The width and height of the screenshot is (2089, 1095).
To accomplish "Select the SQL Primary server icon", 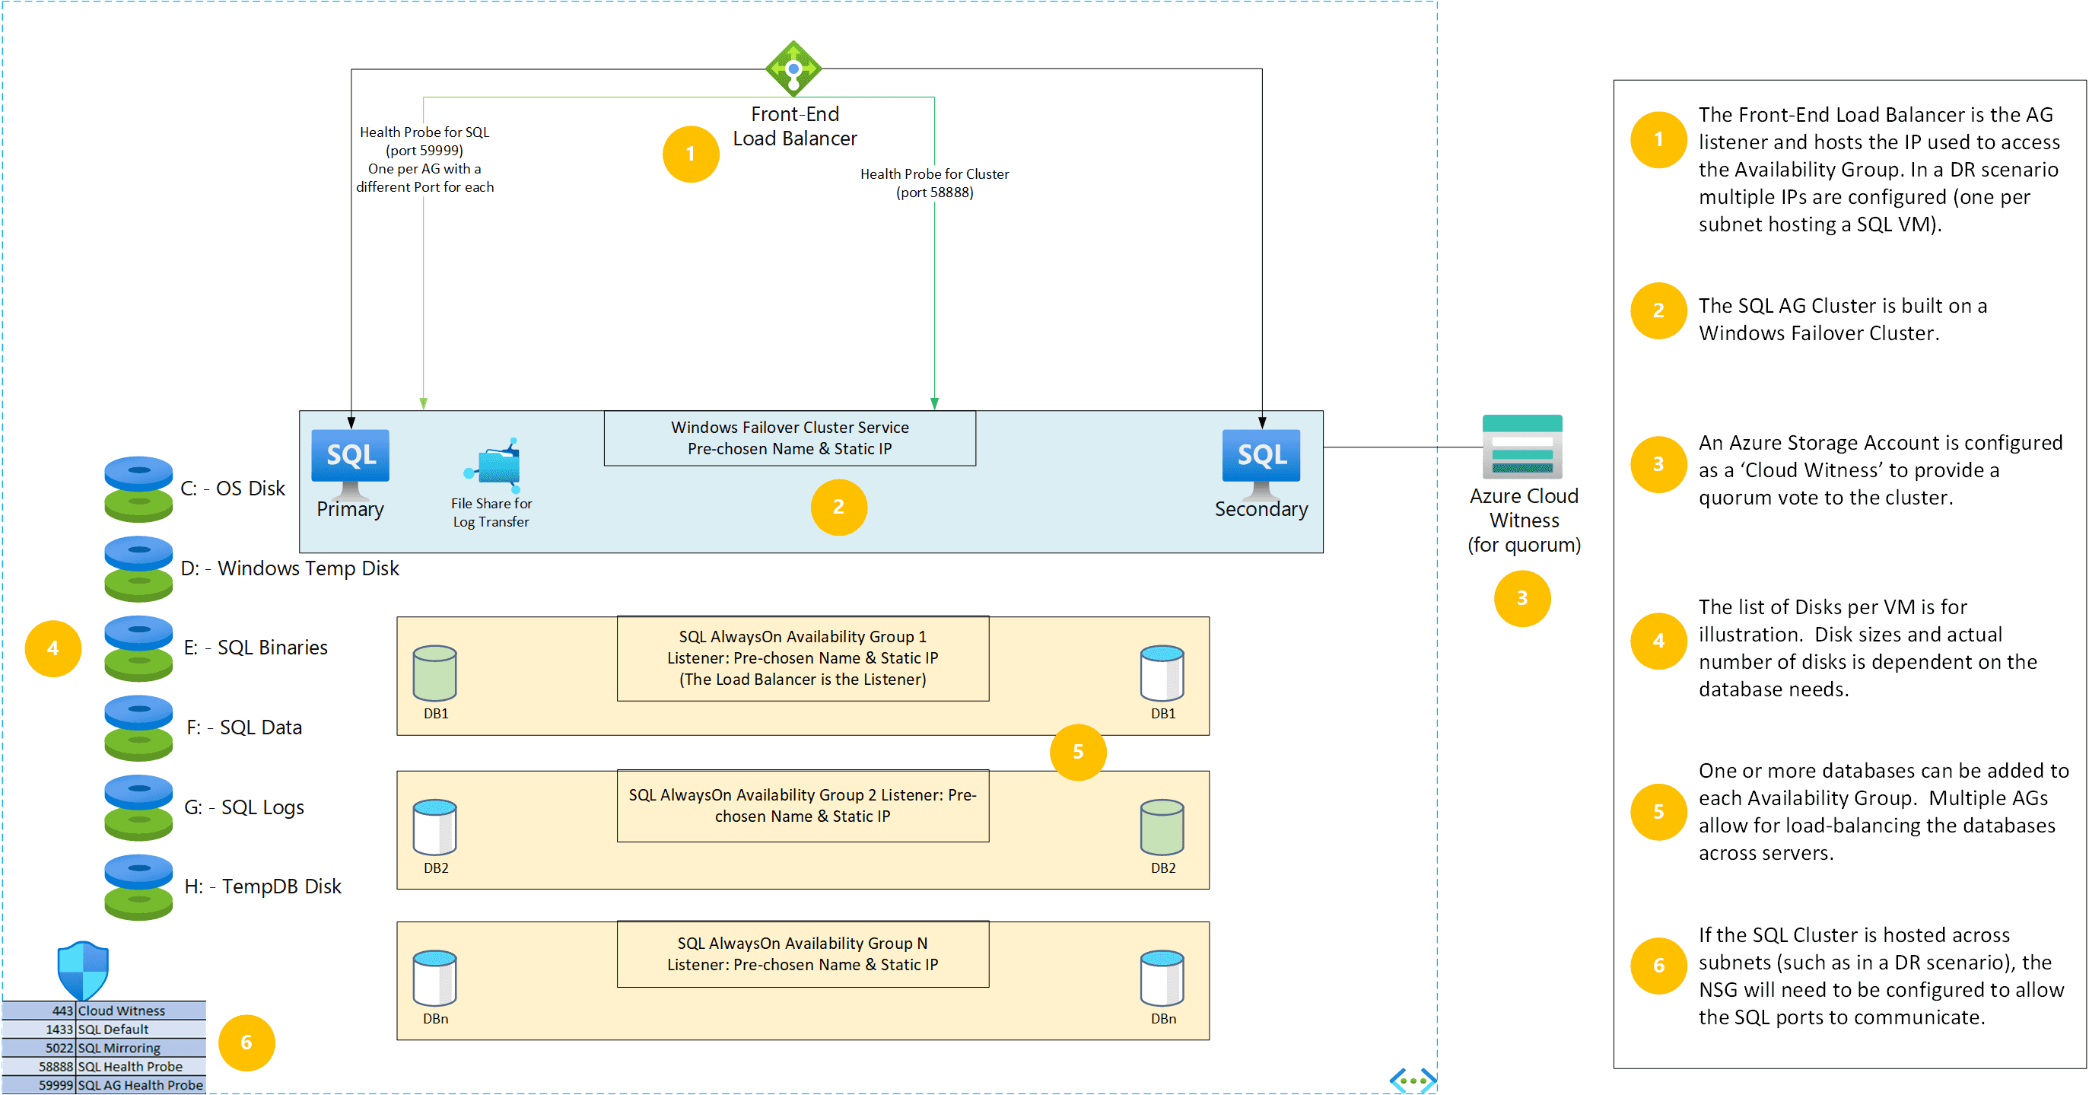I will (x=351, y=463).
